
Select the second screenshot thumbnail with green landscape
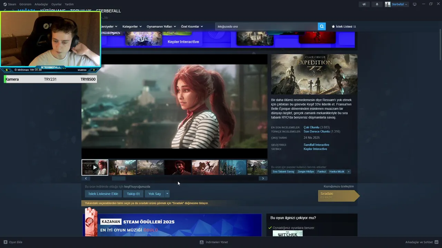click(x=123, y=167)
